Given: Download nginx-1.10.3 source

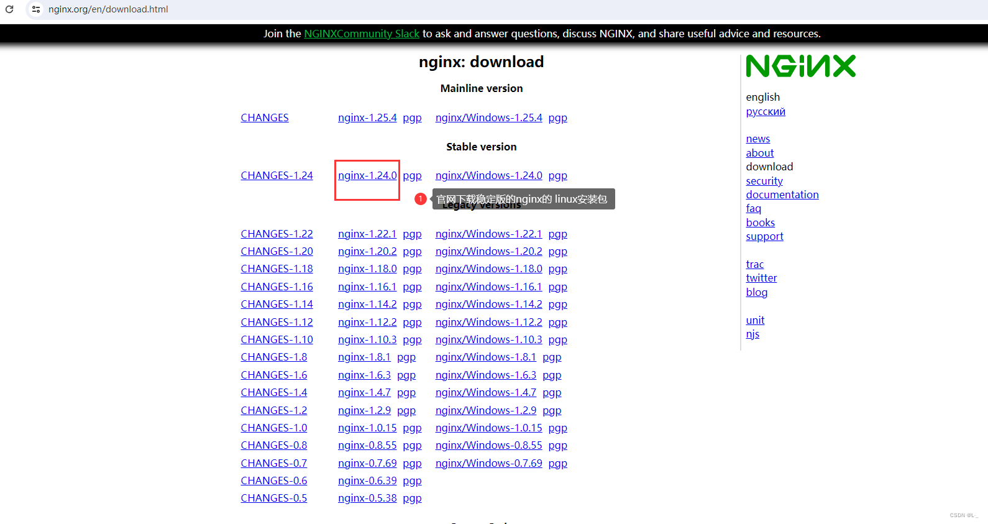Looking at the screenshot, I should pos(367,339).
